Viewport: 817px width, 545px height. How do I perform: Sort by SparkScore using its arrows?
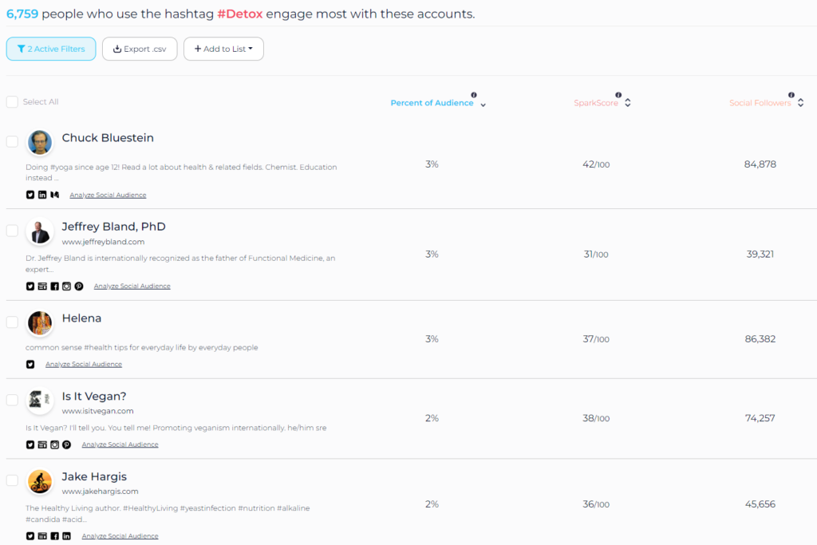pyautogui.click(x=628, y=103)
